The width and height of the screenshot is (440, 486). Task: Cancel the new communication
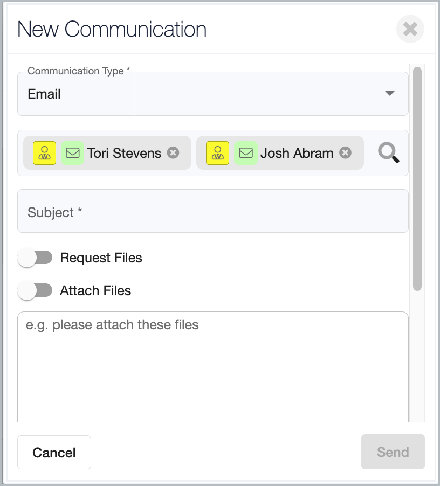54,453
